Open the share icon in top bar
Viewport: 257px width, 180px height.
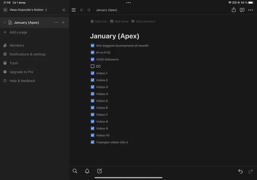pyautogui.click(x=234, y=10)
